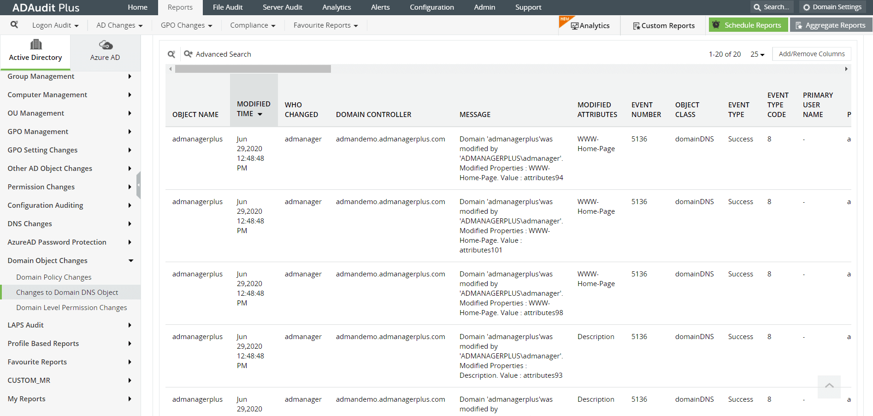Open the rows-per-page 25 dropdown
The width and height of the screenshot is (873, 416).
pos(757,54)
